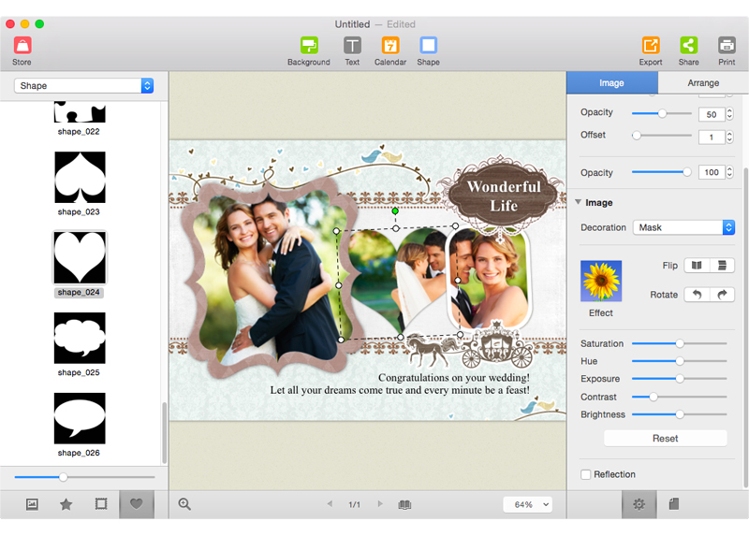Open the Decoration Mask dropdown
Viewport: 749px width, 536px height.
[x=683, y=227]
